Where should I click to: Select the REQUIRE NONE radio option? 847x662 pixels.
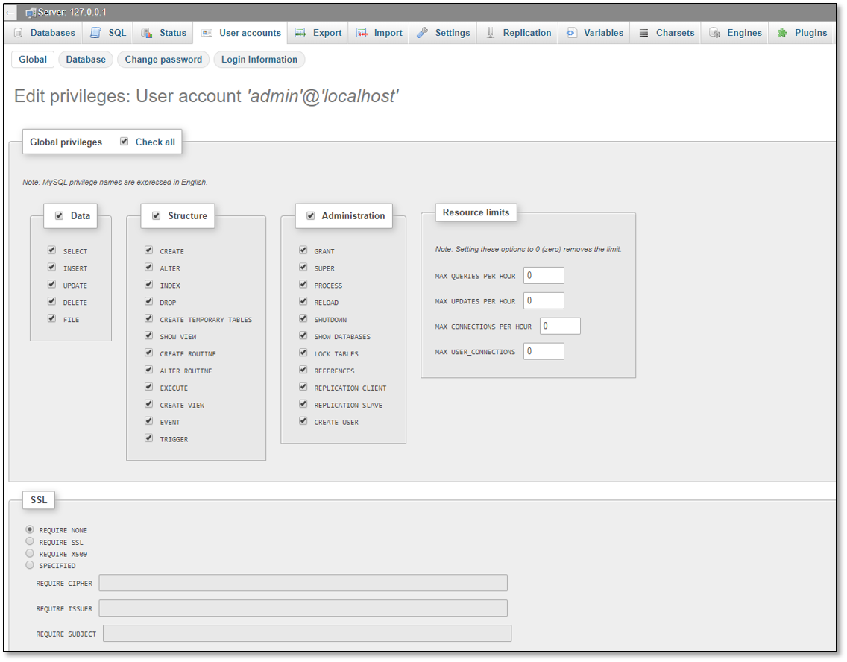pyautogui.click(x=30, y=529)
